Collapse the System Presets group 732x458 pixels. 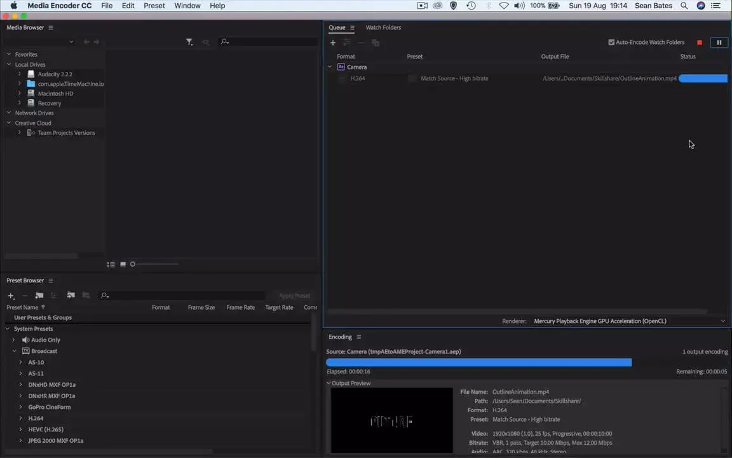[8, 328]
